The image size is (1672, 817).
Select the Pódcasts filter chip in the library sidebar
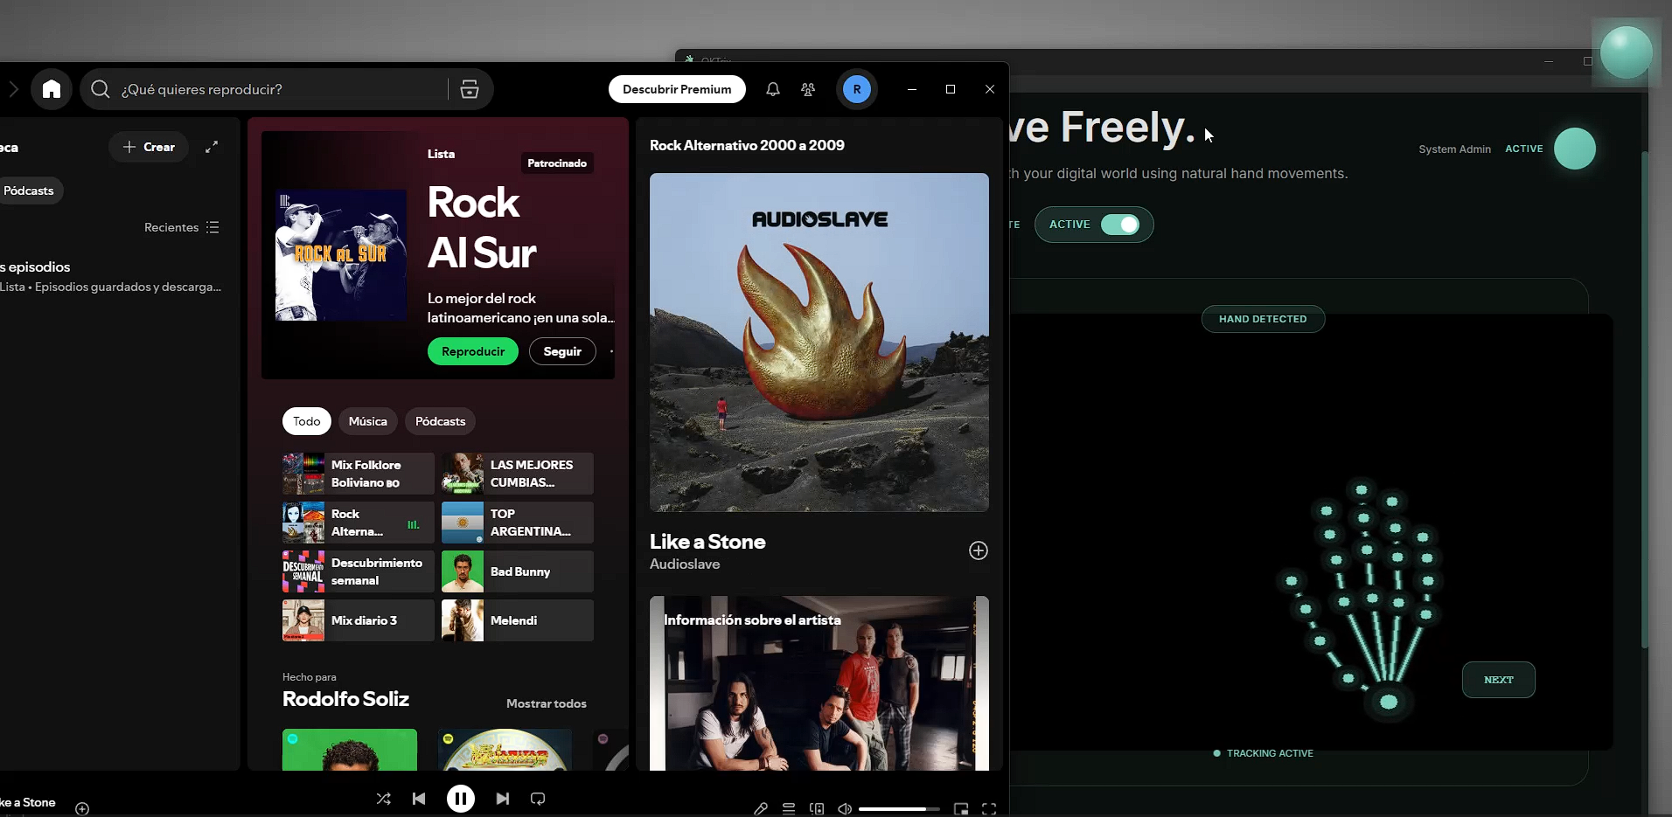click(29, 190)
